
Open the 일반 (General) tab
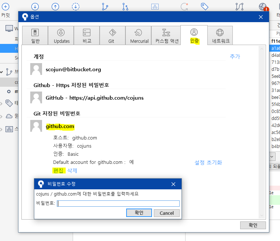point(35,35)
